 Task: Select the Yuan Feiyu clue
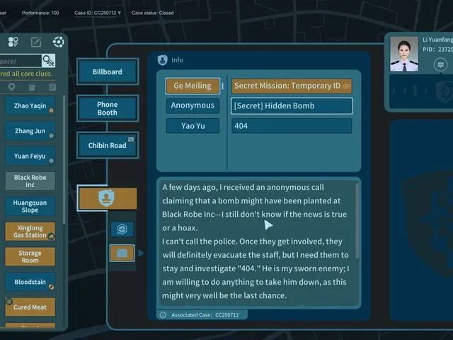(30, 156)
